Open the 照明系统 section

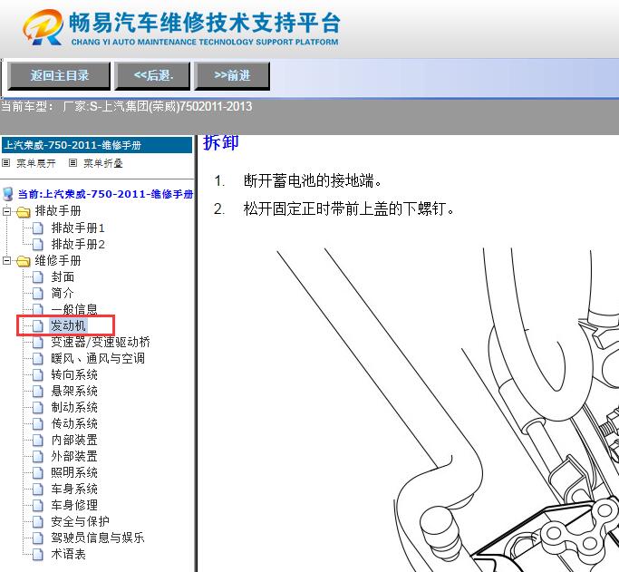pos(73,472)
